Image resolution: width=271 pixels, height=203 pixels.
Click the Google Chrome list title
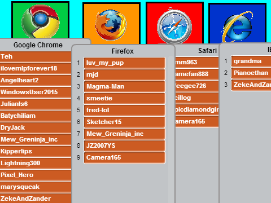[38, 45]
